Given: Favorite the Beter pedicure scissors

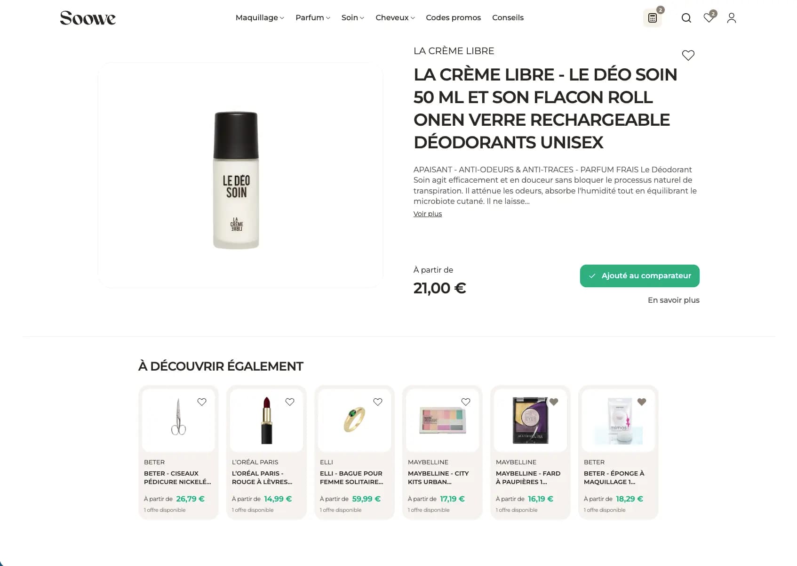Looking at the screenshot, I should click(202, 402).
